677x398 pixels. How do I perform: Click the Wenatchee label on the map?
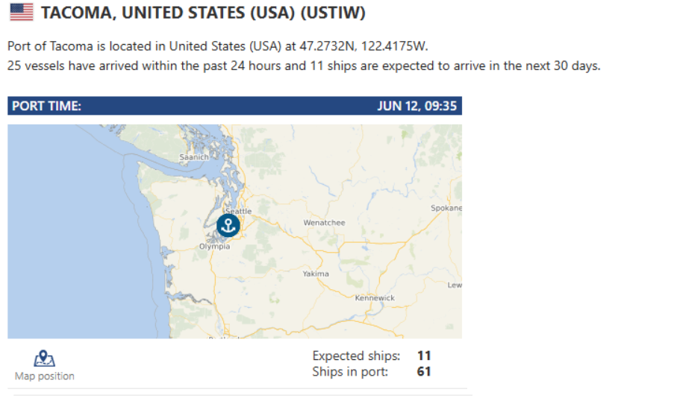pyautogui.click(x=324, y=223)
